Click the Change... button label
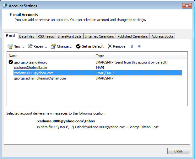This screenshot has width=195, height=159. coord(65,46)
